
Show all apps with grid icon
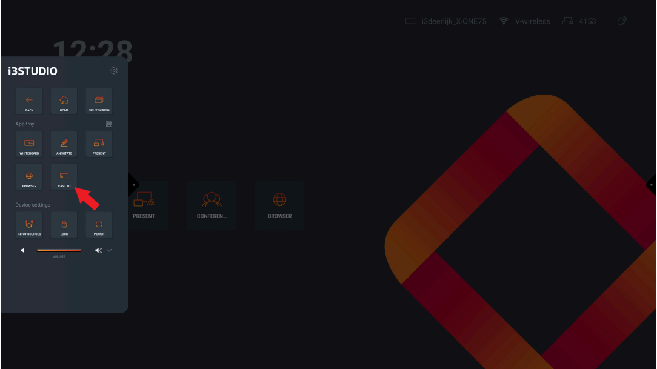(109, 124)
